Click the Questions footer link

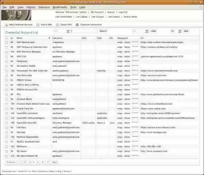43,171
